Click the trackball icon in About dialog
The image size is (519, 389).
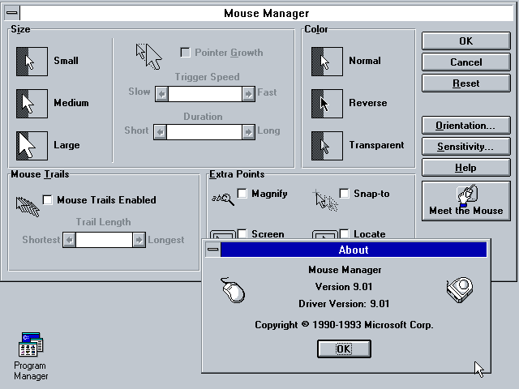click(460, 290)
